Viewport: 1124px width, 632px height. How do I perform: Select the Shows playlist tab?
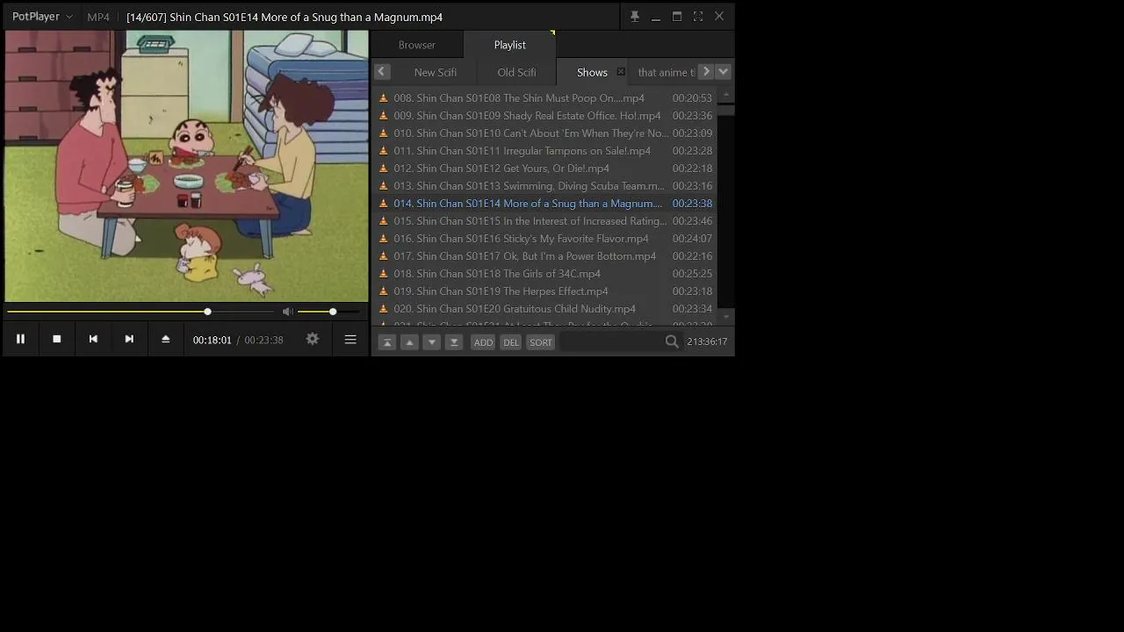592,72
